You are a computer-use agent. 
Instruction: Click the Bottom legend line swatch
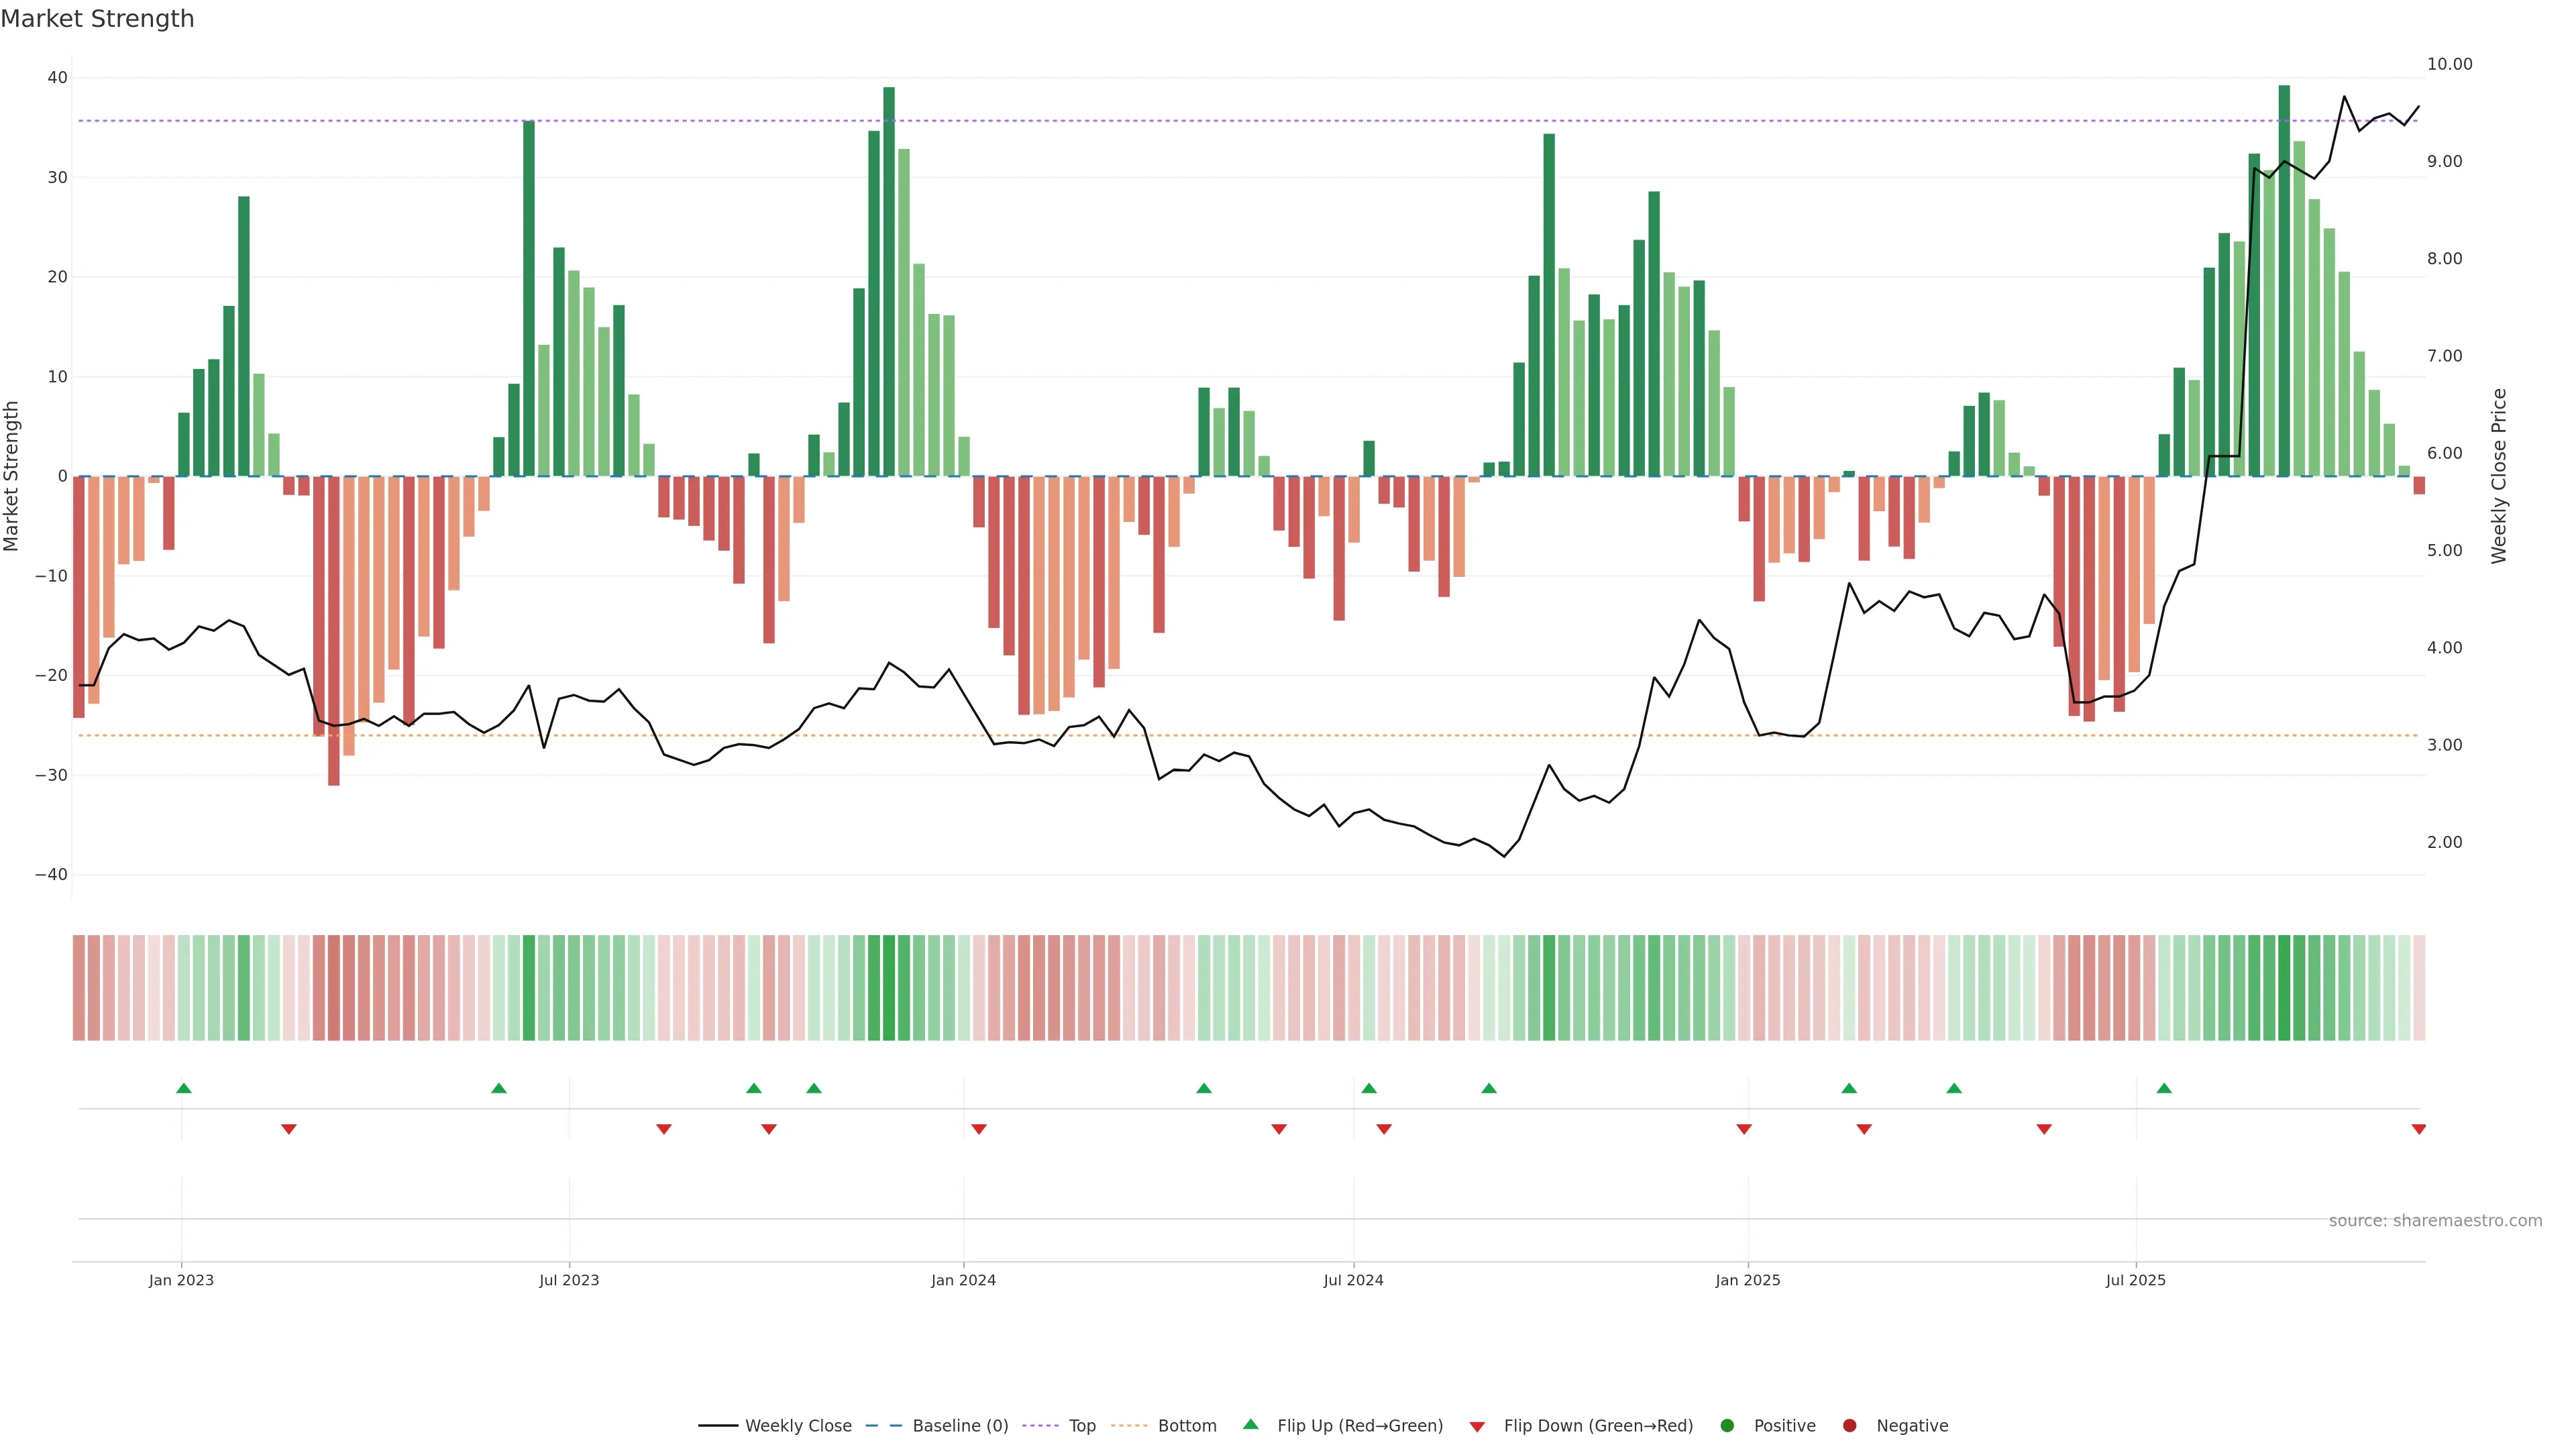(1129, 1426)
